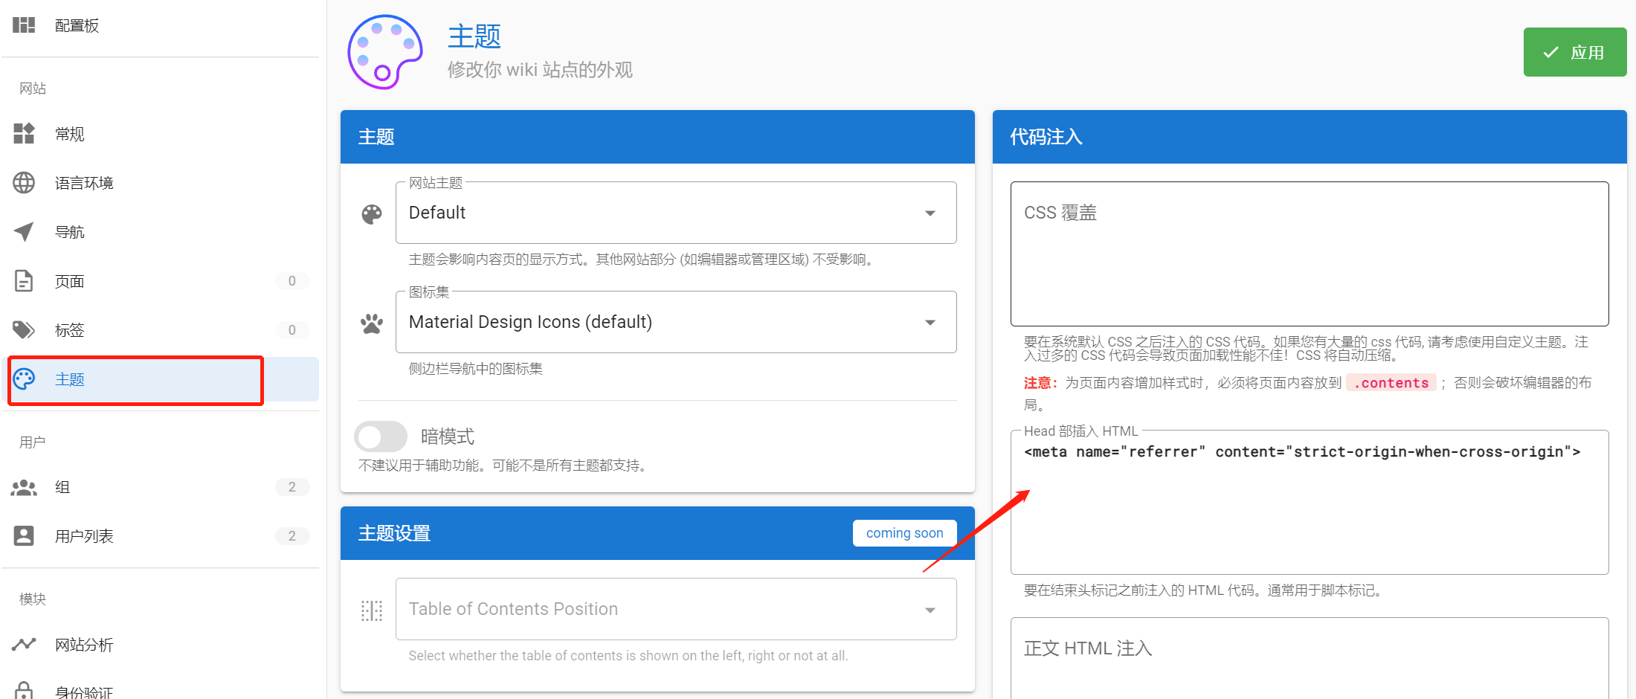Click the 用户 section label in sidebar

(x=33, y=442)
